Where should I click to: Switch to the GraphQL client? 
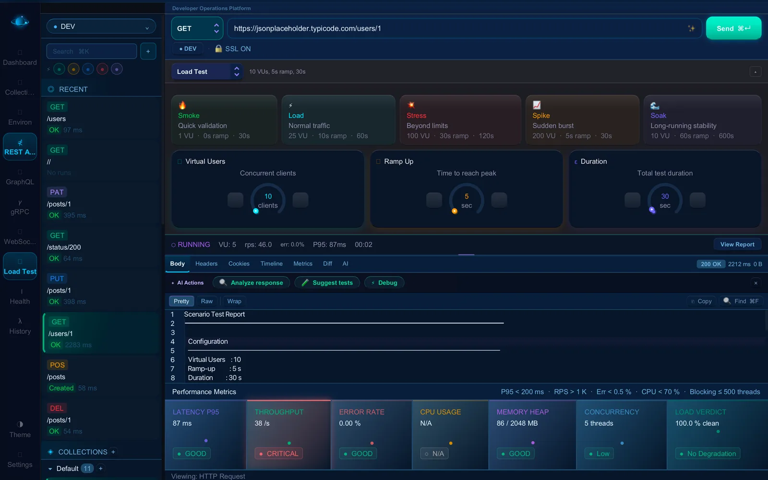click(x=20, y=177)
